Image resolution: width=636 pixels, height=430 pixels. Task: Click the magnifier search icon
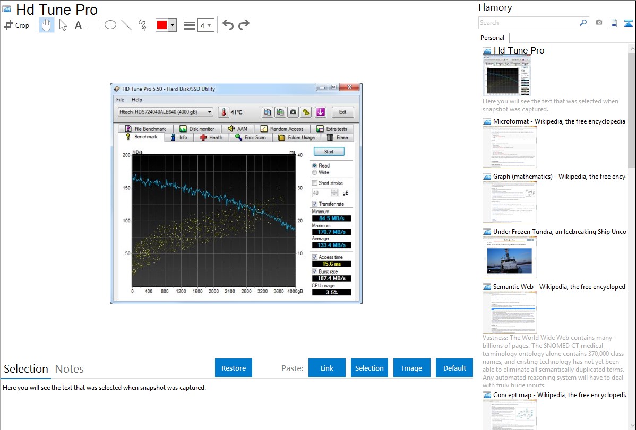pyautogui.click(x=583, y=23)
